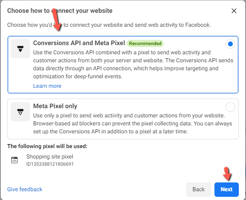Click the Meta Pixel only heading

55,106
